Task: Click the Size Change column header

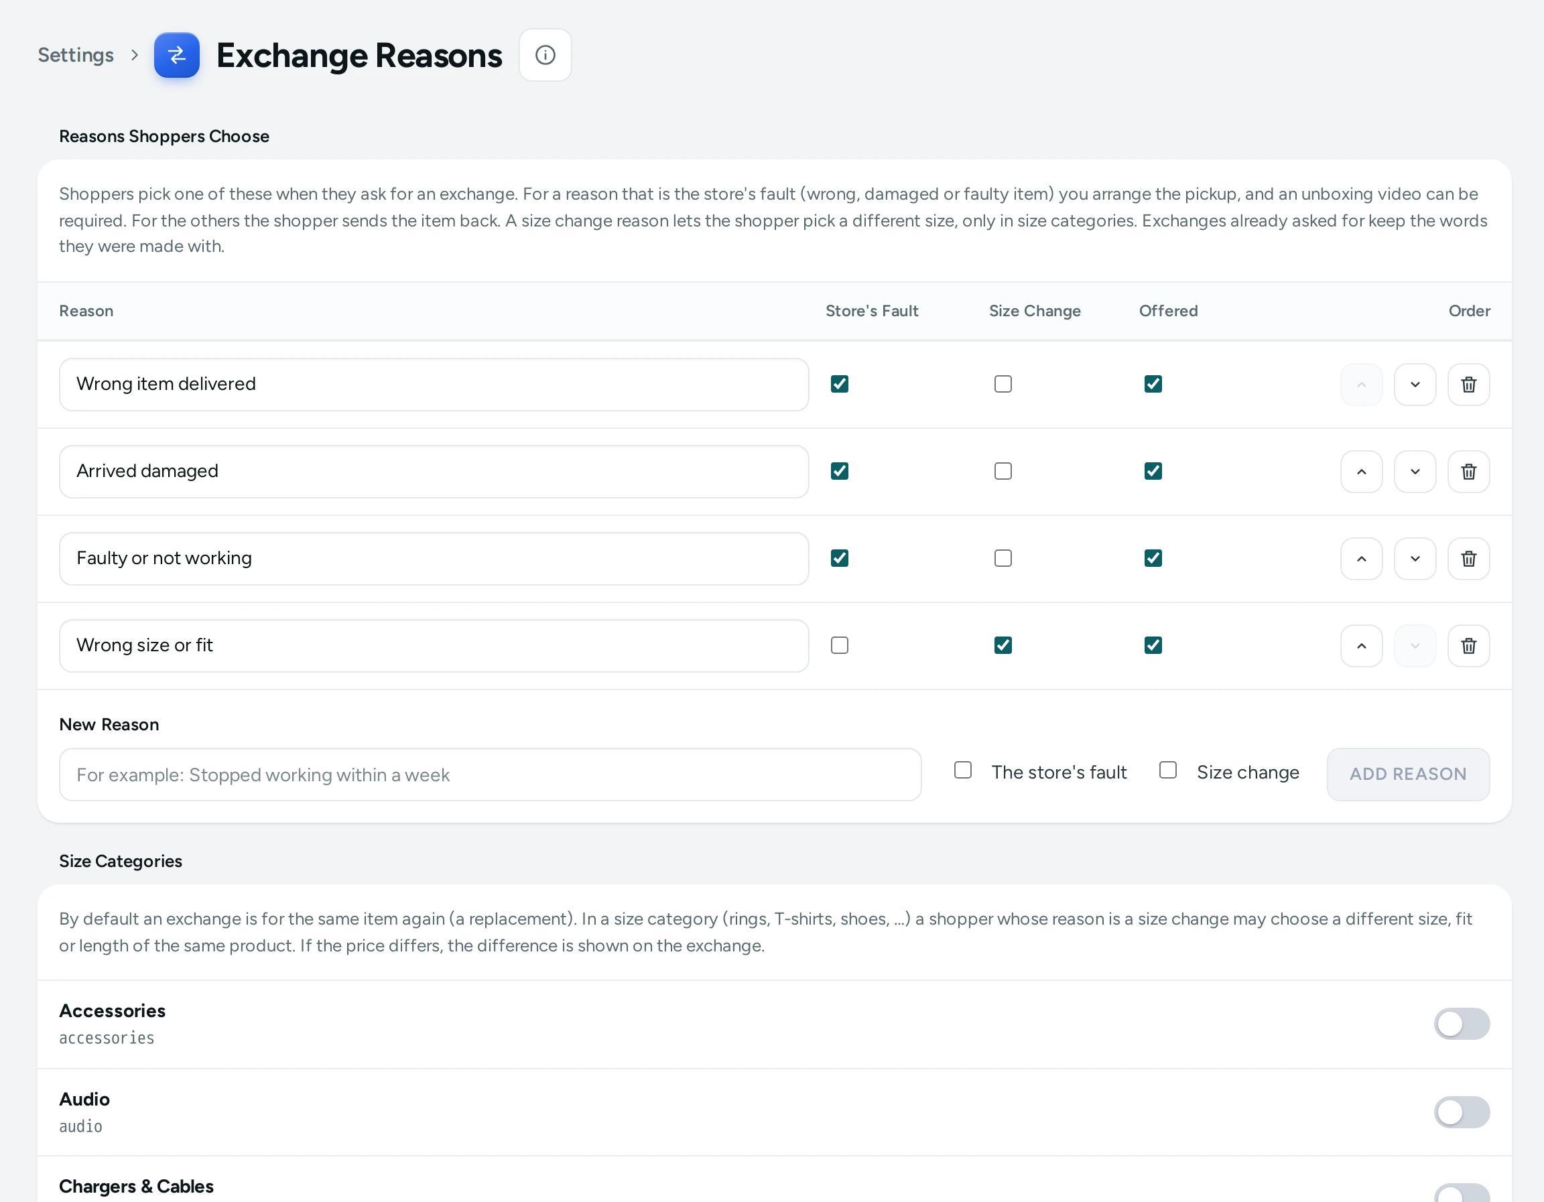Action: [1034, 311]
